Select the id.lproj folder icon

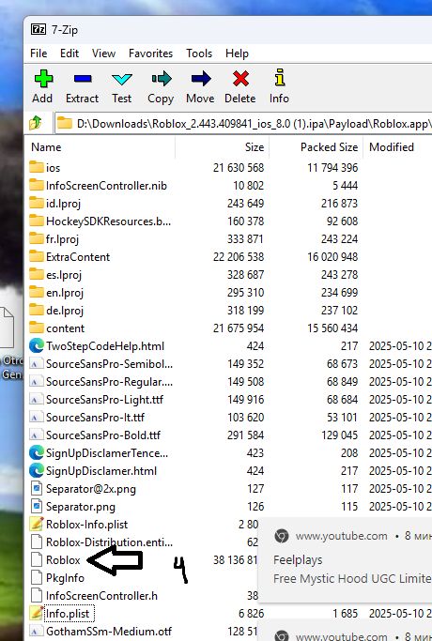(x=37, y=203)
